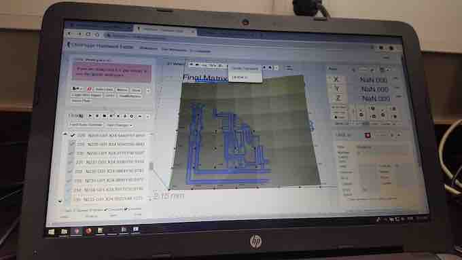This screenshot has height=260, width=462.
Task: Click the jog up arrow in the Axes panel
Action: tap(373, 109)
